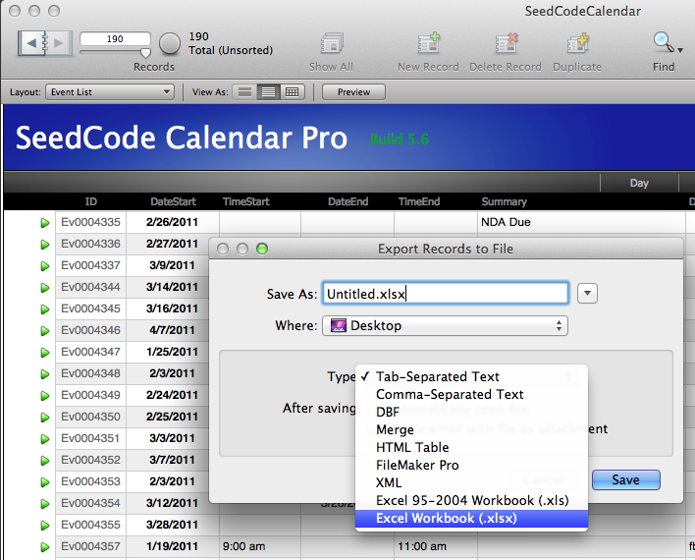Image resolution: width=695 pixels, height=560 pixels.
Task: Click green arrow for Ev0004346
Action: [45, 331]
